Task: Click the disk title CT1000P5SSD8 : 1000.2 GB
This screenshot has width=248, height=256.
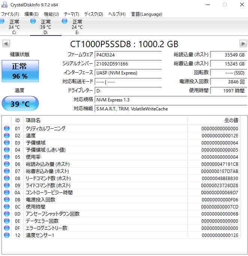Action: tap(124, 44)
